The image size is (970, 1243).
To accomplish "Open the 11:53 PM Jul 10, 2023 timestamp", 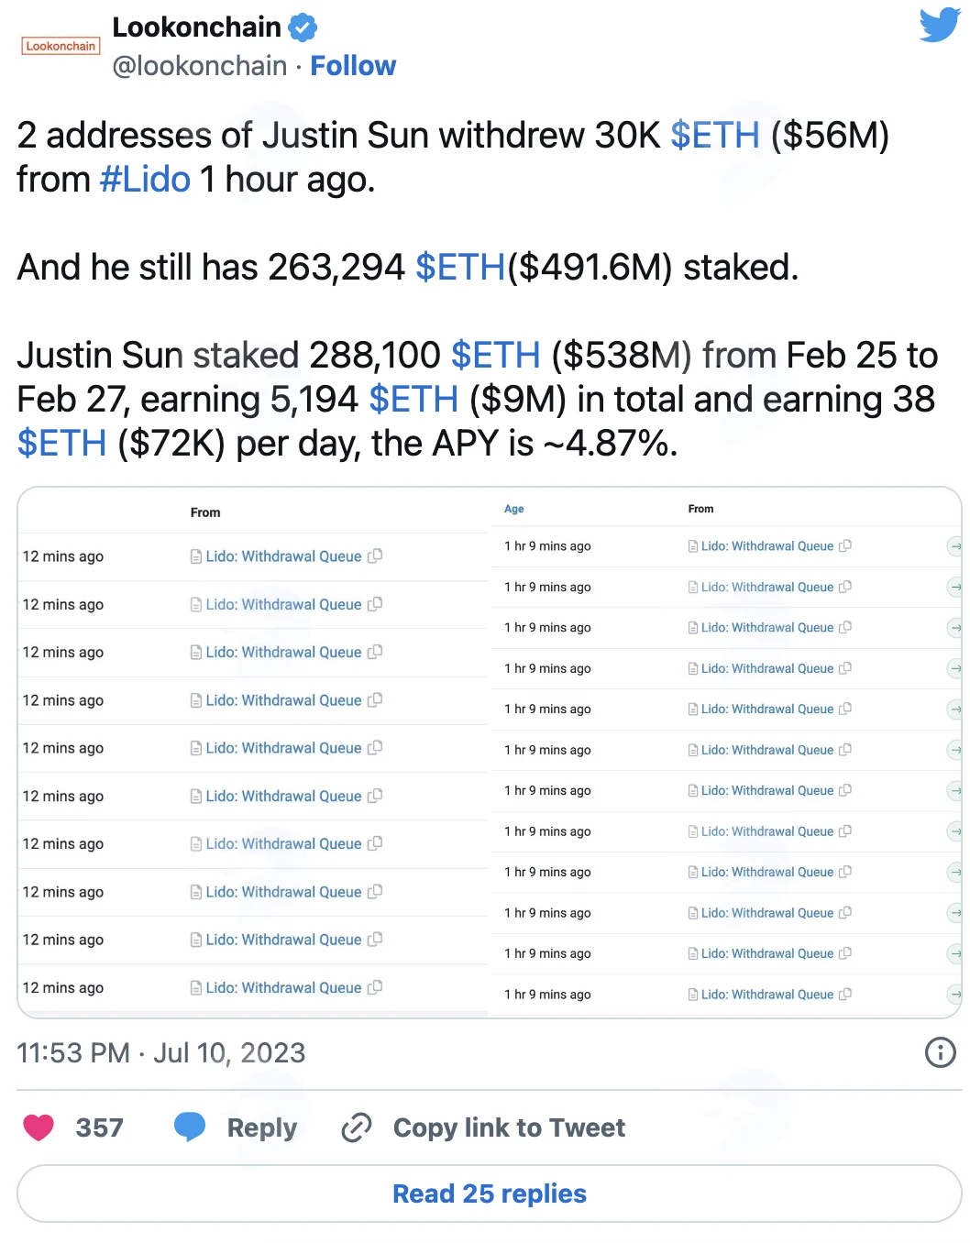I will pyautogui.click(x=161, y=1052).
